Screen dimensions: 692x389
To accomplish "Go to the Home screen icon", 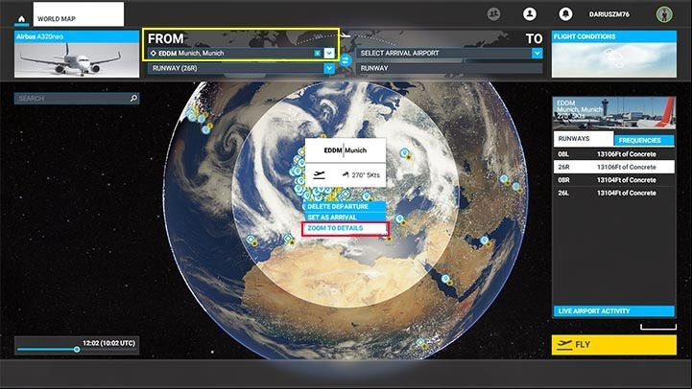I will (x=21, y=19).
